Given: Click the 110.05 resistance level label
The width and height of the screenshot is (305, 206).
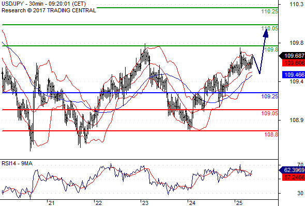Looking at the screenshot, I should (x=270, y=28).
